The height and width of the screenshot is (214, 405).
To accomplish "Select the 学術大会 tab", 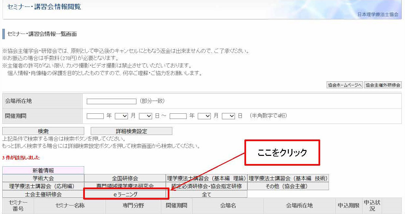I will 43,178.
